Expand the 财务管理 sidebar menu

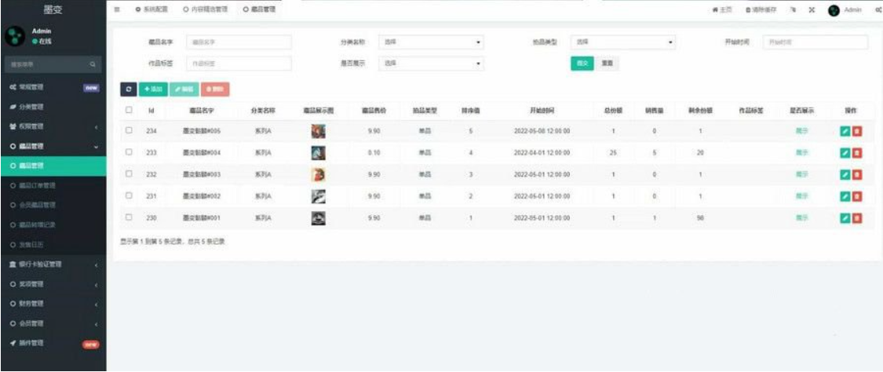click(53, 304)
